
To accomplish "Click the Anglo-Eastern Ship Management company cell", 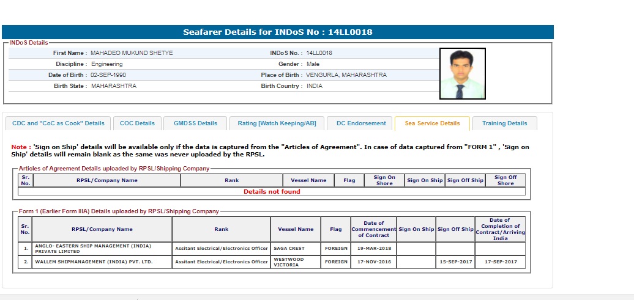I will 102,249.
